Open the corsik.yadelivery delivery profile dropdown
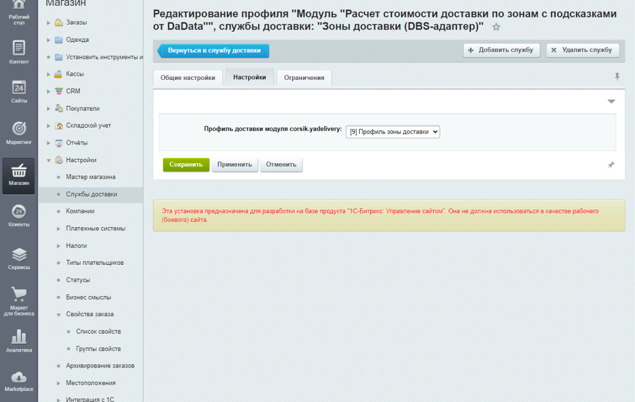635x402 pixels. pos(392,131)
